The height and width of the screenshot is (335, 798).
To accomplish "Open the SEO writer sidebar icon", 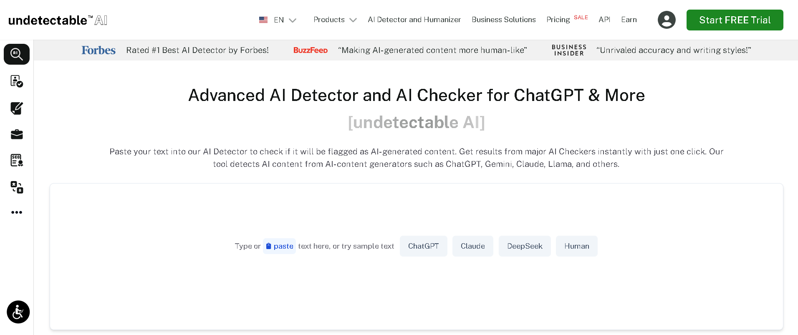I will coord(17,160).
